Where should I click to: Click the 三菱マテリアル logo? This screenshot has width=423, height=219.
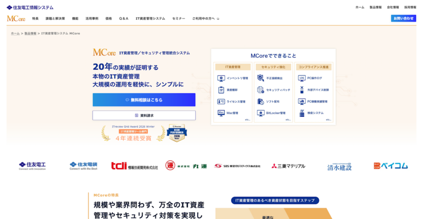coord(288,166)
